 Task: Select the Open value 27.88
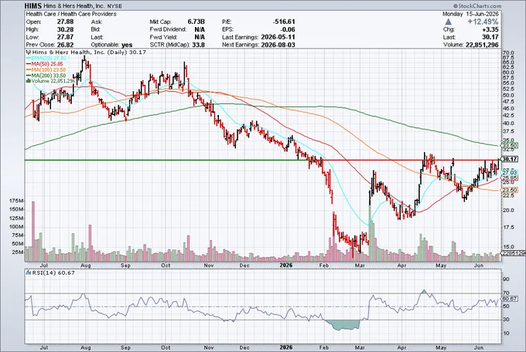pyautogui.click(x=66, y=22)
